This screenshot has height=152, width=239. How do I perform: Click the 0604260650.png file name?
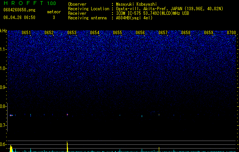coord(19,10)
